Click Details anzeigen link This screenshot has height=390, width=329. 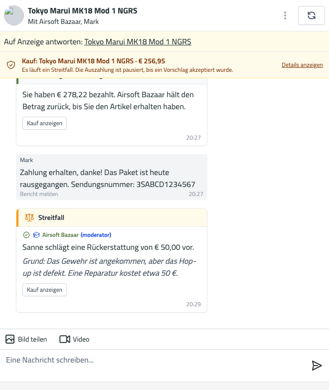pyautogui.click(x=302, y=65)
